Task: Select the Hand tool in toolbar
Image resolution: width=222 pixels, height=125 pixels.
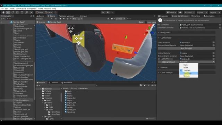Action: click(x=3, y=12)
